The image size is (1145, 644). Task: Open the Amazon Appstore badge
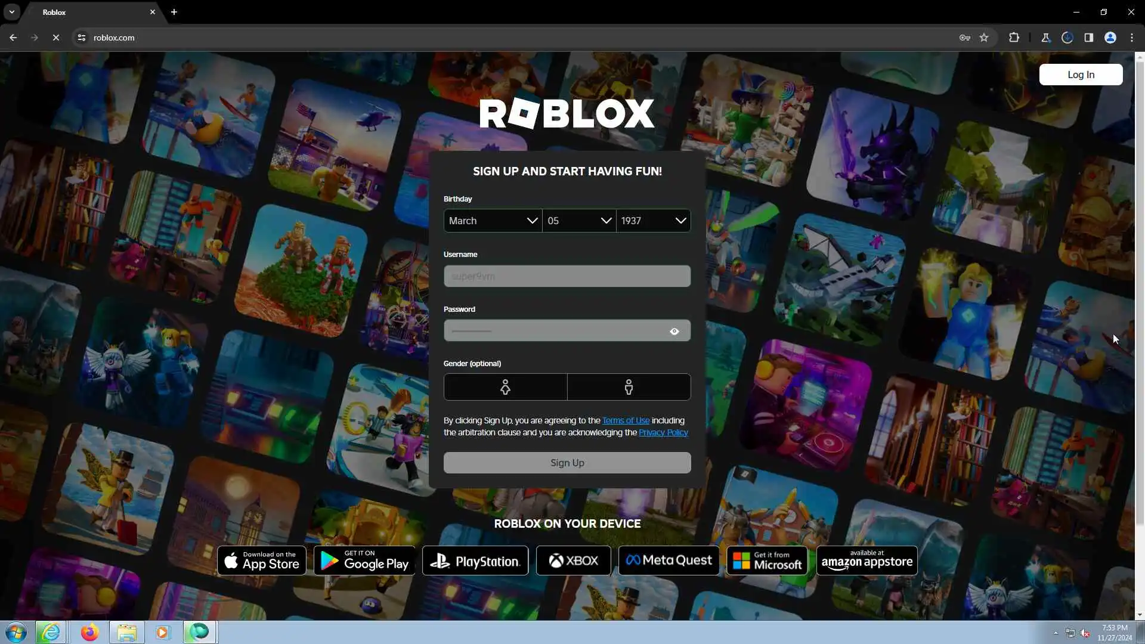tap(867, 561)
